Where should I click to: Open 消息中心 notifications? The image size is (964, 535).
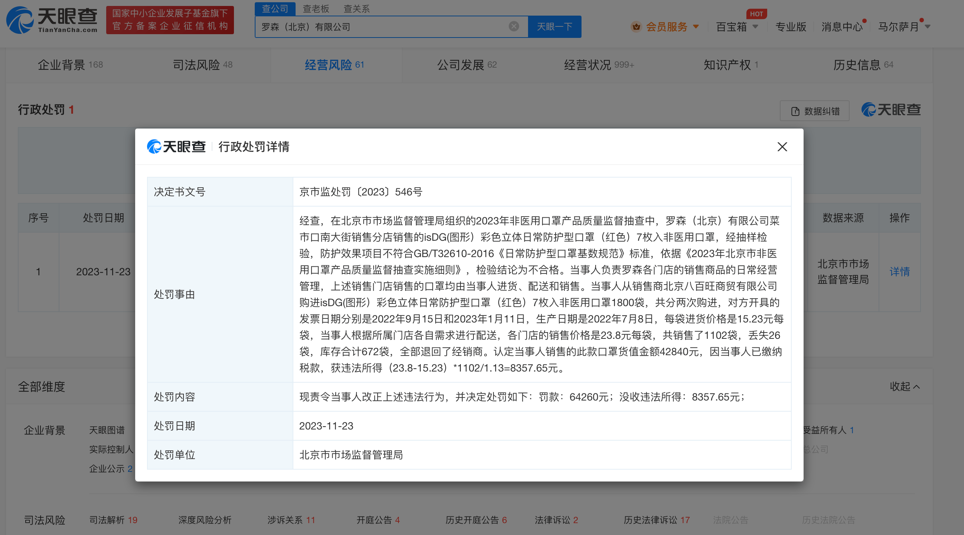841,27
